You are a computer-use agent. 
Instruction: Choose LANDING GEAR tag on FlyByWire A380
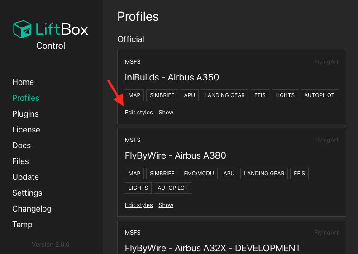264,174
